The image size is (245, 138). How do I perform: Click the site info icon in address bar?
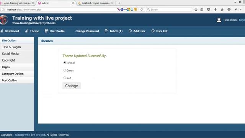pyautogui.click(x=3, y=10)
